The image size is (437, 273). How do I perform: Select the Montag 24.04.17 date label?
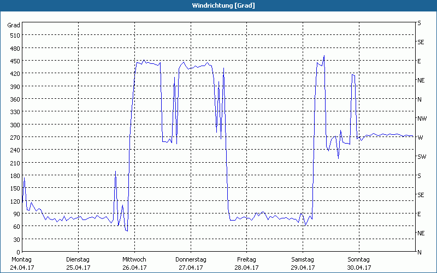coord(22,263)
